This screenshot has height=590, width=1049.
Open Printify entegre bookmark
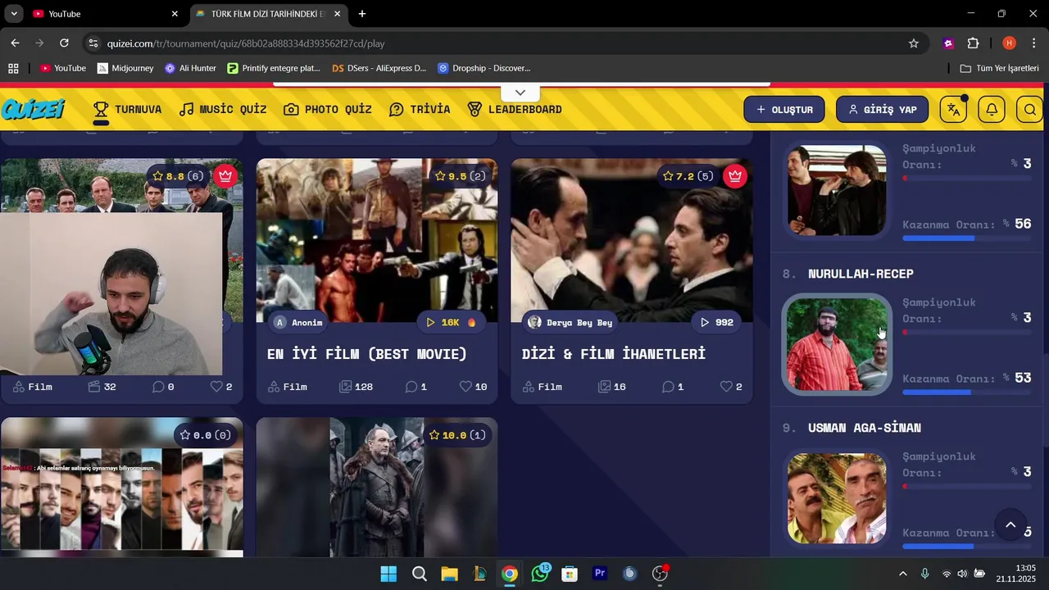coord(274,68)
